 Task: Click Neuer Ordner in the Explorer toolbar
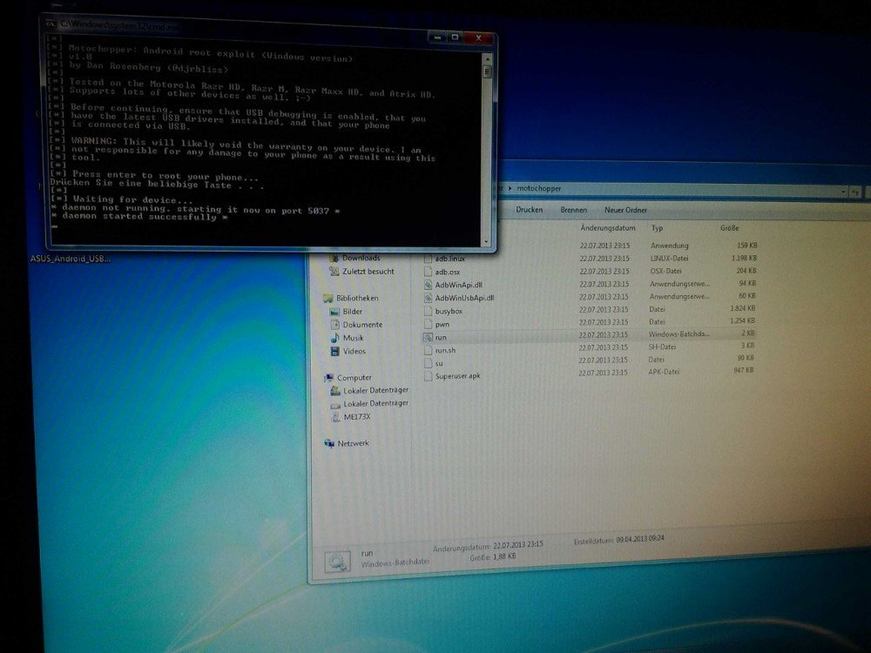pos(625,210)
